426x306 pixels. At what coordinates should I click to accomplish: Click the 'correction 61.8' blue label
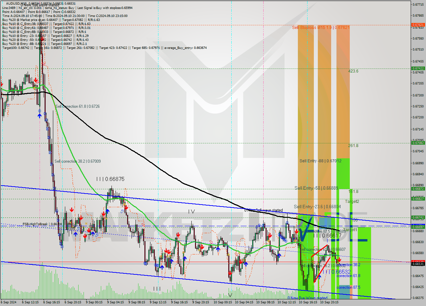348,276
